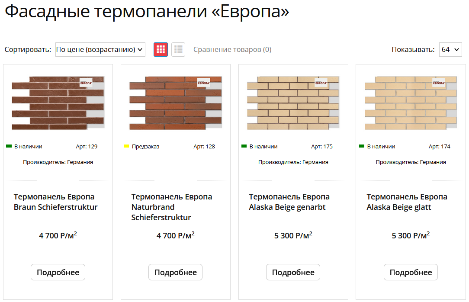469x302 pixels.
Task: Click 'В наличии' text for article 174
Action: click(381, 147)
